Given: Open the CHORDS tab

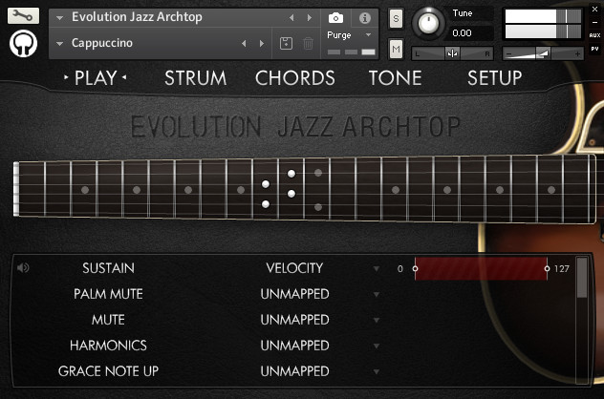Looking at the screenshot, I should (x=295, y=78).
